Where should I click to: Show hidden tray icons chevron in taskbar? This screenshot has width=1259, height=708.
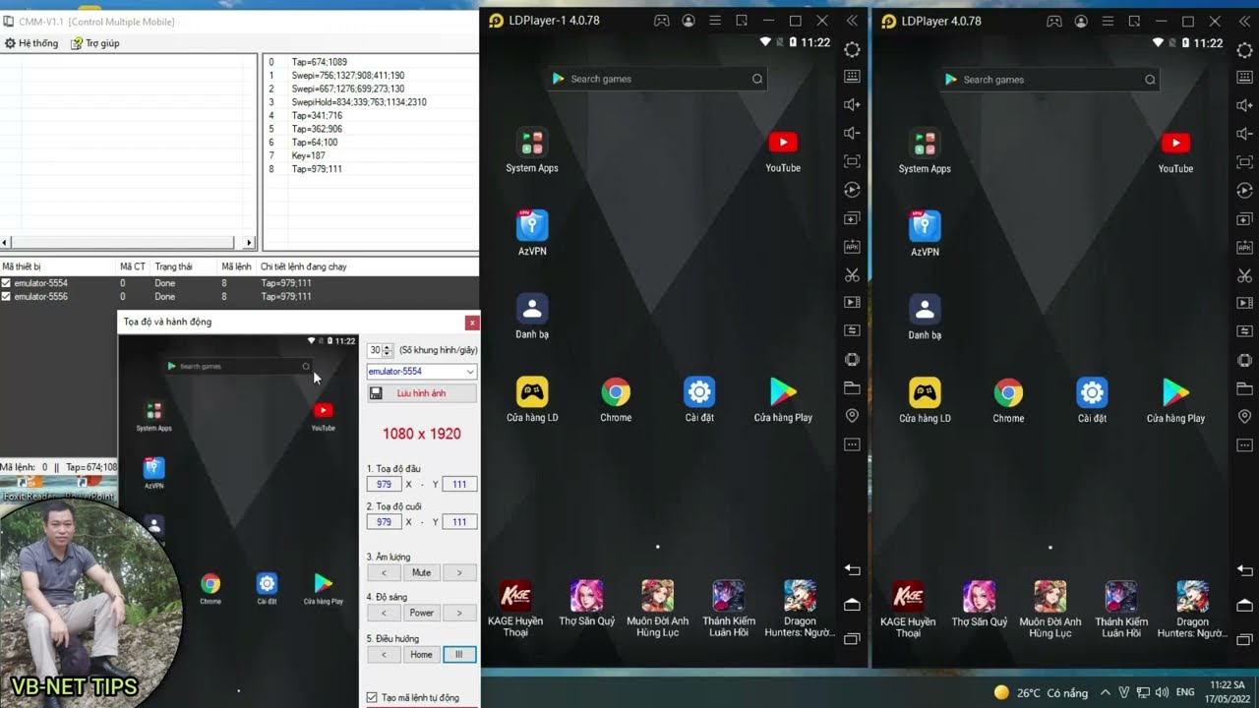(x=1105, y=692)
